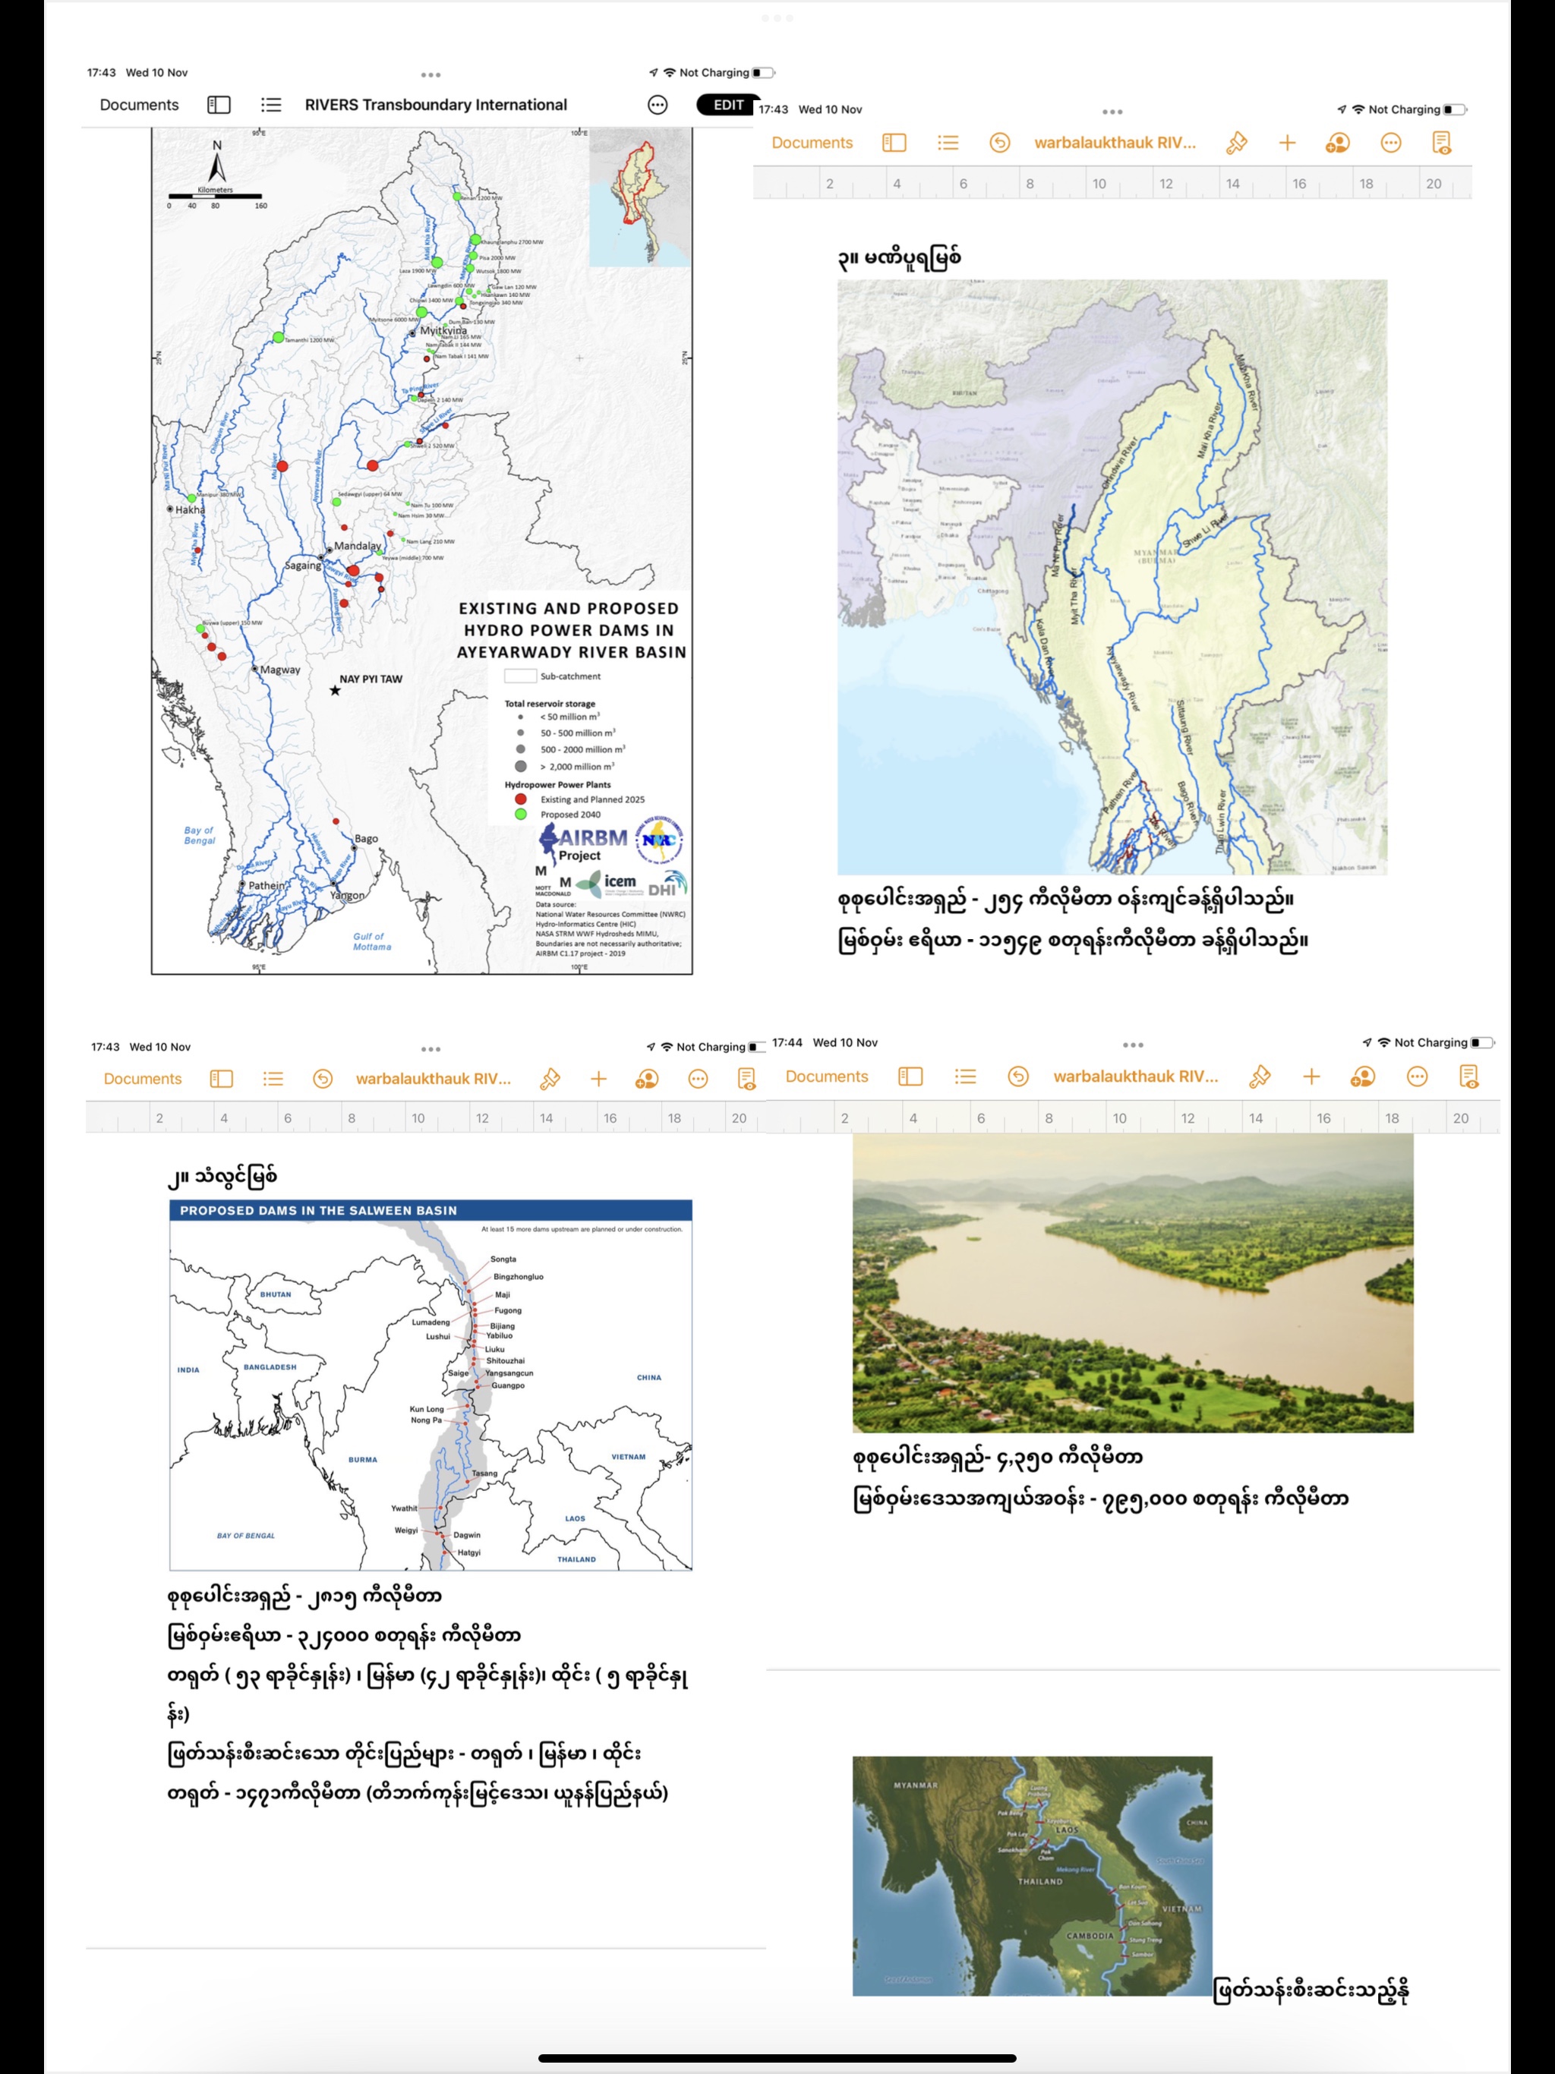
Task: Tap Documents in the 17:44 window
Action: point(826,1076)
